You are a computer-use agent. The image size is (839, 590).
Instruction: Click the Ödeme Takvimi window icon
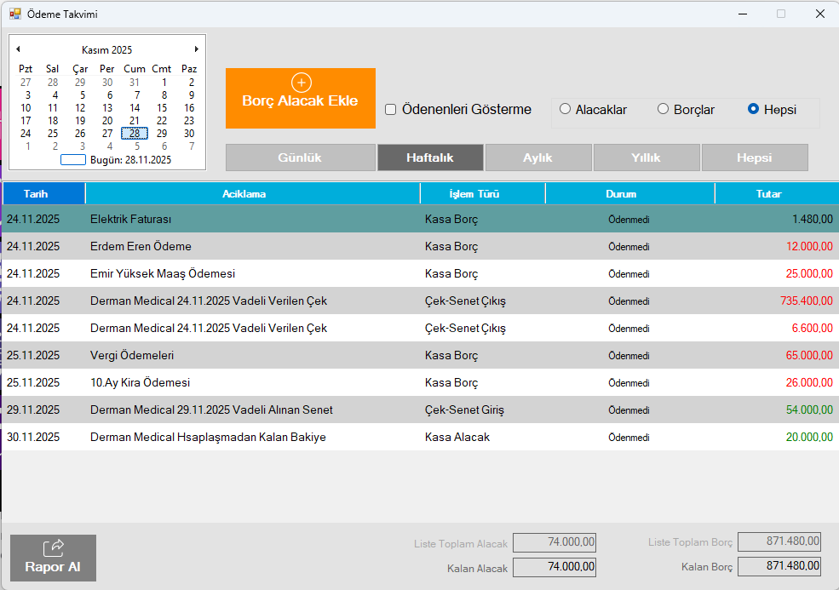[x=14, y=14]
